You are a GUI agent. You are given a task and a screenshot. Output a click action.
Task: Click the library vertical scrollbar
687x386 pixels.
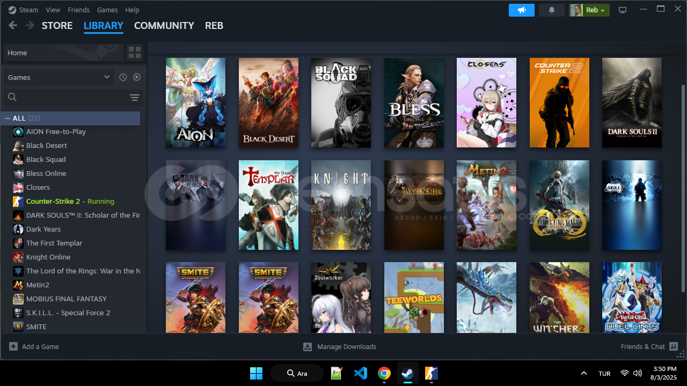coord(683,188)
